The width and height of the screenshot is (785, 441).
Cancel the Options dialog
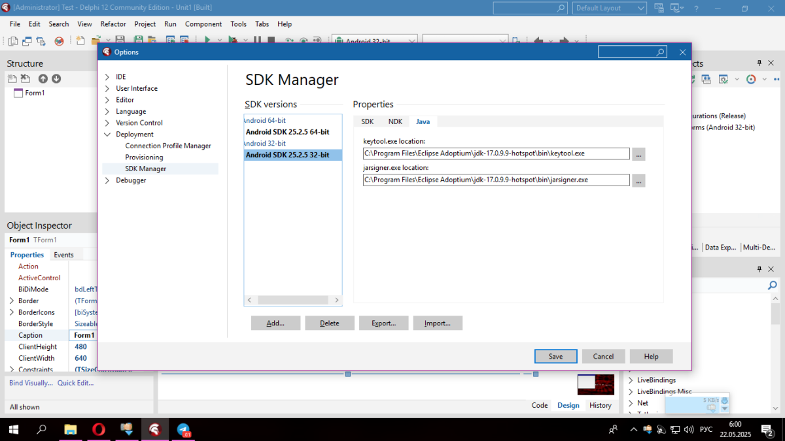pos(603,356)
